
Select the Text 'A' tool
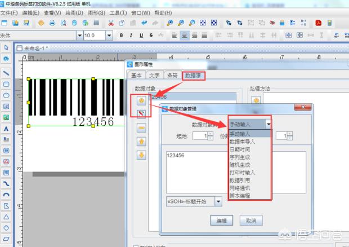(6, 129)
